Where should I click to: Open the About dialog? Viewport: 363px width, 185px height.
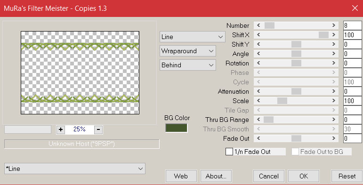(216, 176)
